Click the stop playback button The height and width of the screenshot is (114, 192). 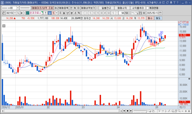(128, 111)
